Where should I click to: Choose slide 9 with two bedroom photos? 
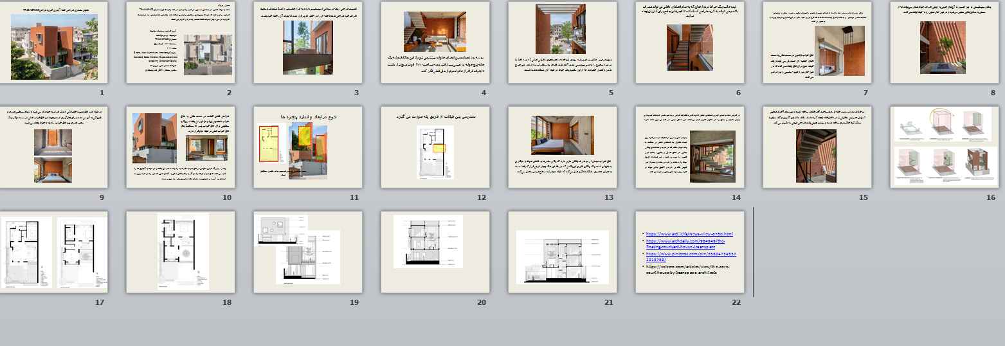click(x=53, y=147)
